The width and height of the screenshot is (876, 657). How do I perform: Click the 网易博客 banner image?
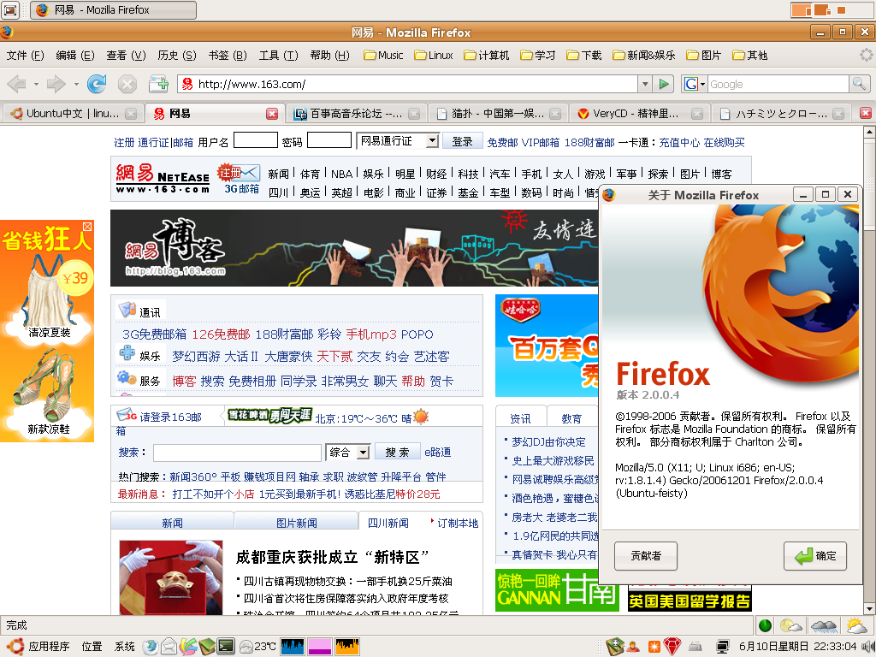pos(354,248)
